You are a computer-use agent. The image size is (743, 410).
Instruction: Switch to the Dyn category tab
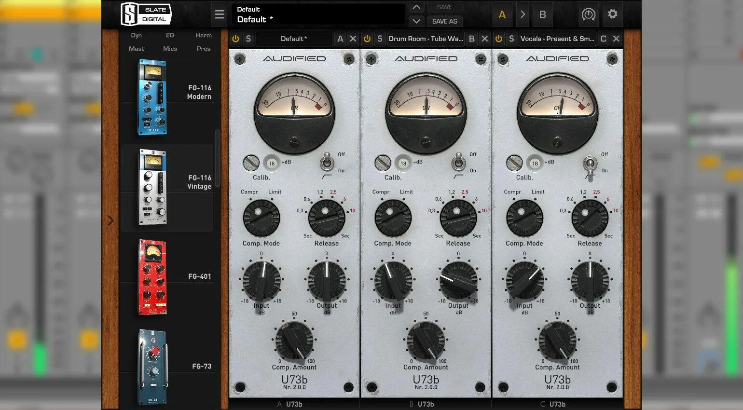(136, 35)
